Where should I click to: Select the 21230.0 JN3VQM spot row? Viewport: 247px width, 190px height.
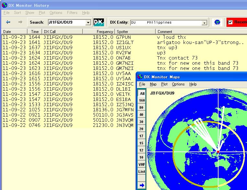coord(69,125)
